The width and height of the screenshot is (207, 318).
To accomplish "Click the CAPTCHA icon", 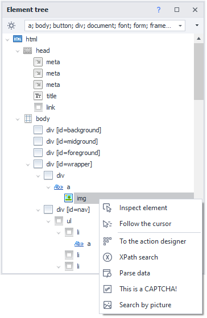I will pos(107,289).
